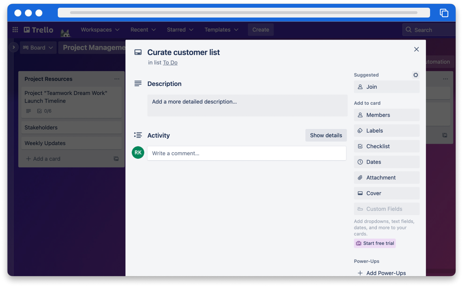Open the Weekly Updates card

pos(71,143)
